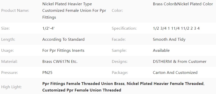Screen dimensions: 216x94
Task: Click the 'Ppr Fittings Female Threaded Union Brass' highlight link
Action: click(x=83, y=84)
